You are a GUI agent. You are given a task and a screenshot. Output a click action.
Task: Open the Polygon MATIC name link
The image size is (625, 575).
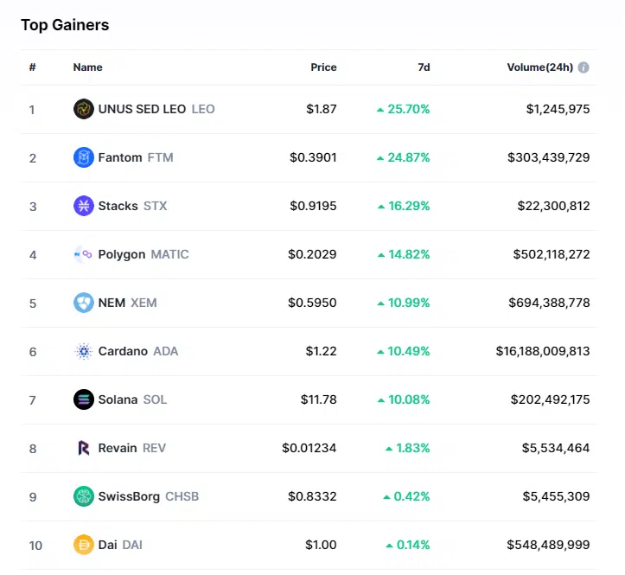pos(143,254)
